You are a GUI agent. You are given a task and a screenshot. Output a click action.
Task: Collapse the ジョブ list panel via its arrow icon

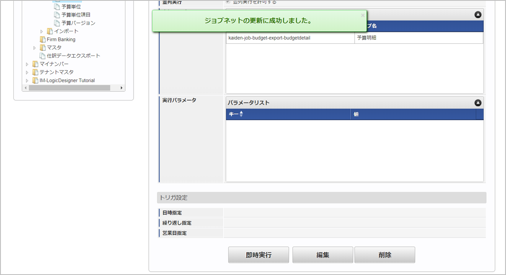tap(477, 14)
